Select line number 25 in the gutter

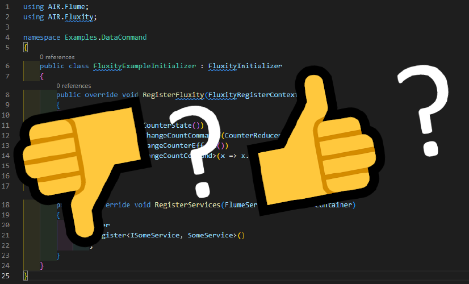(x=7, y=275)
